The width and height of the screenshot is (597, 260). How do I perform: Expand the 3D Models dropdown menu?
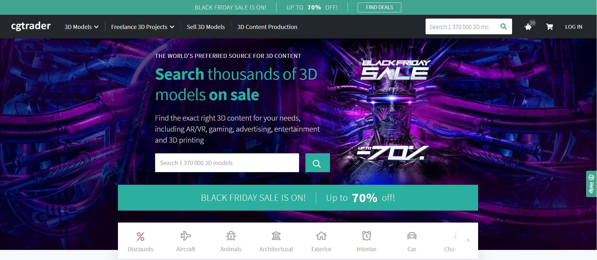pyautogui.click(x=81, y=27)
